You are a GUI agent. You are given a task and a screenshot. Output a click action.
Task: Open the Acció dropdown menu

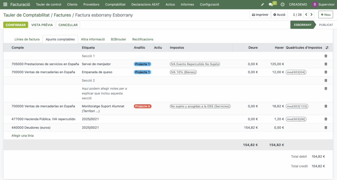[279, 15]
